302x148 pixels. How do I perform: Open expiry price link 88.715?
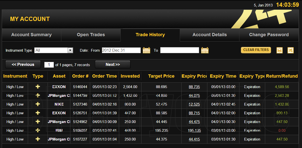(194, 113)
